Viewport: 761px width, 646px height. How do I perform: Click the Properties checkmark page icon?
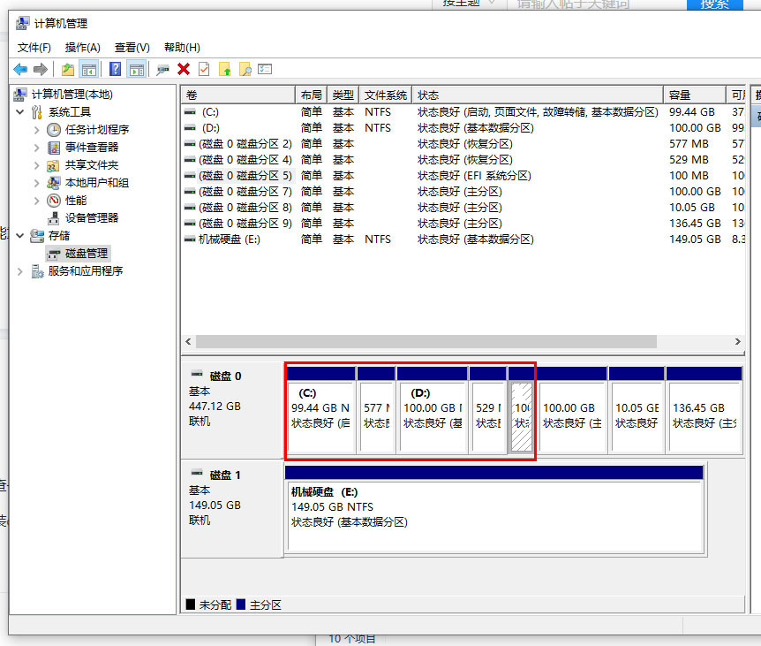pyautogui.click(x=204, y=70)
